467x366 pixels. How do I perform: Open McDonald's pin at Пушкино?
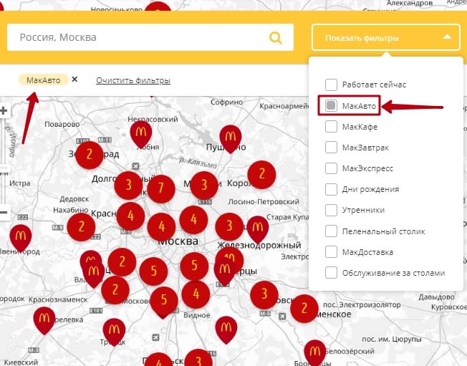(x=230, y=139)
